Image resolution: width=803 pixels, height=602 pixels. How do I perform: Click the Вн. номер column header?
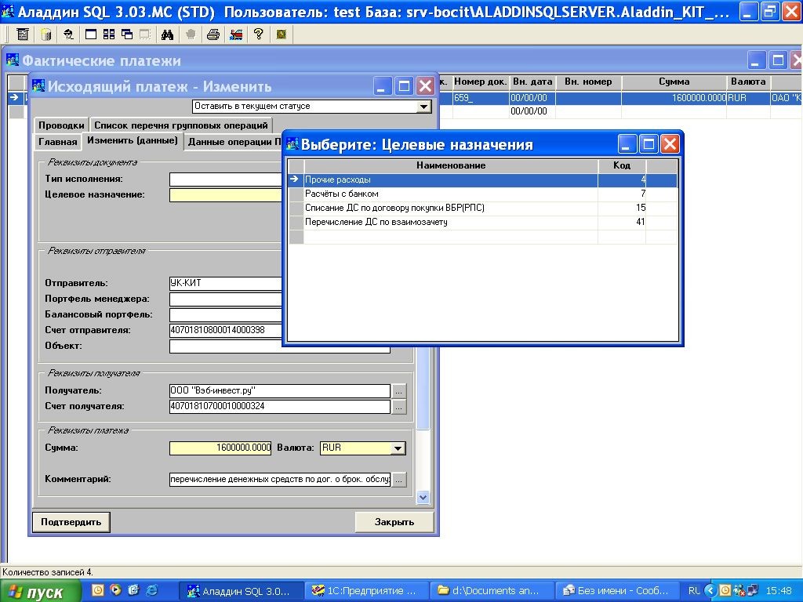click(588, 82)
